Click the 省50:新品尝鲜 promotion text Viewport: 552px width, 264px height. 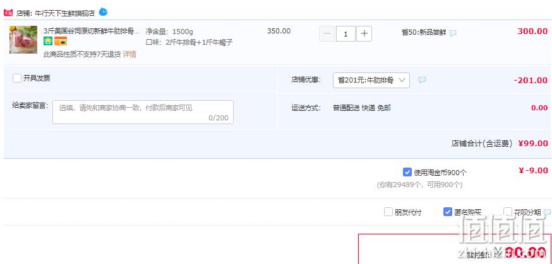424,33
